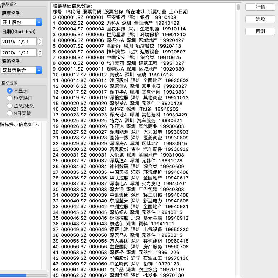Click row 3 世纪星源

119,35
